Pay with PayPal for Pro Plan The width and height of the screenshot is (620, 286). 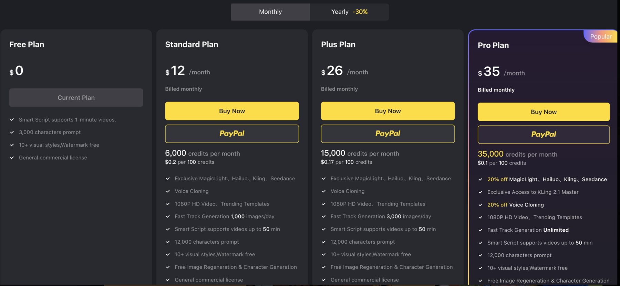[544, 135]
